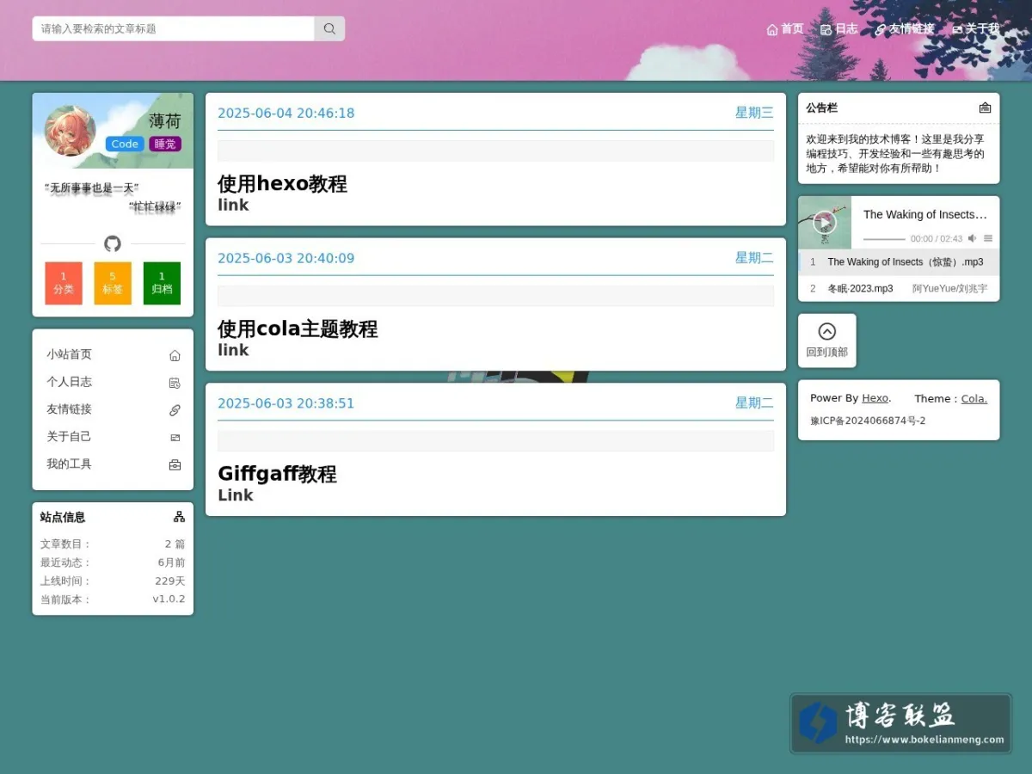Screen dimensions: 1032x774
Task: Open the 使用cola主题教程 article title
Action: 298,329
